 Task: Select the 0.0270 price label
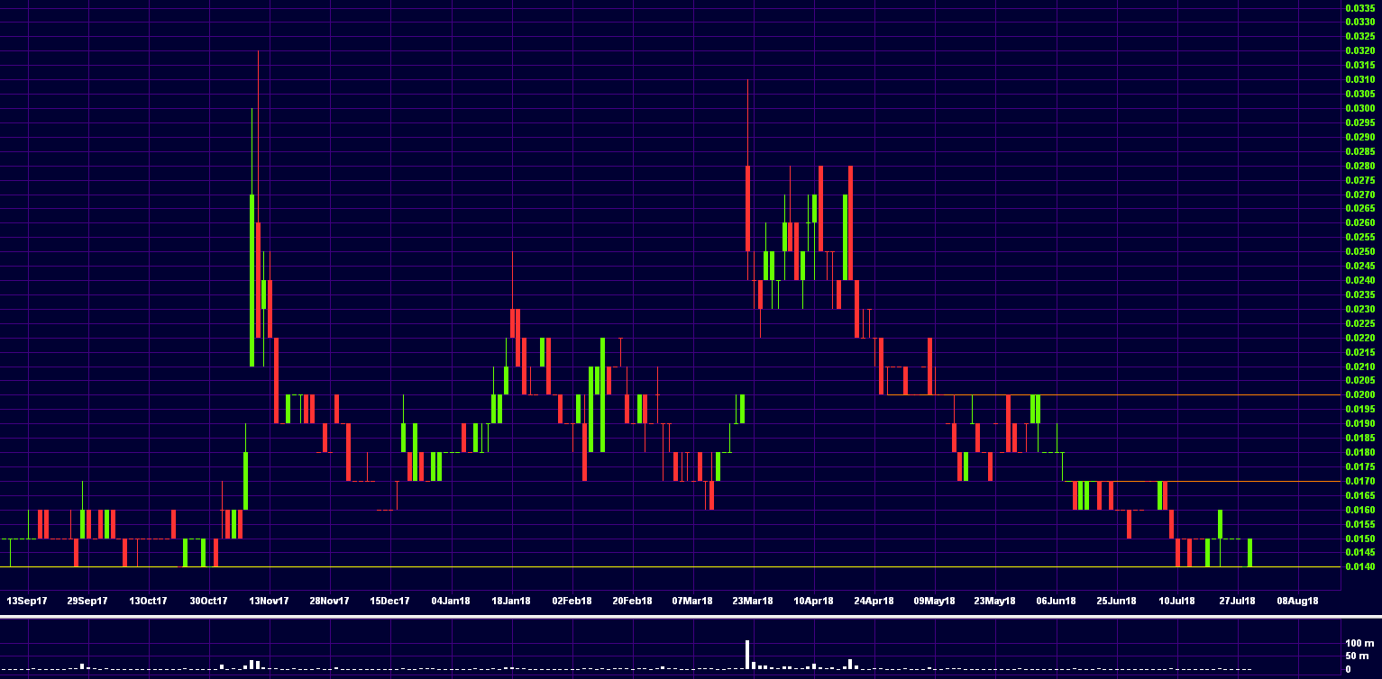tap(1359, 195)
